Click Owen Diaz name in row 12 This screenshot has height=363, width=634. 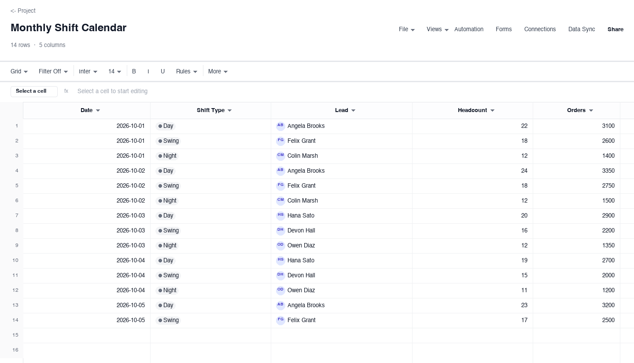(x=301, y=290)
